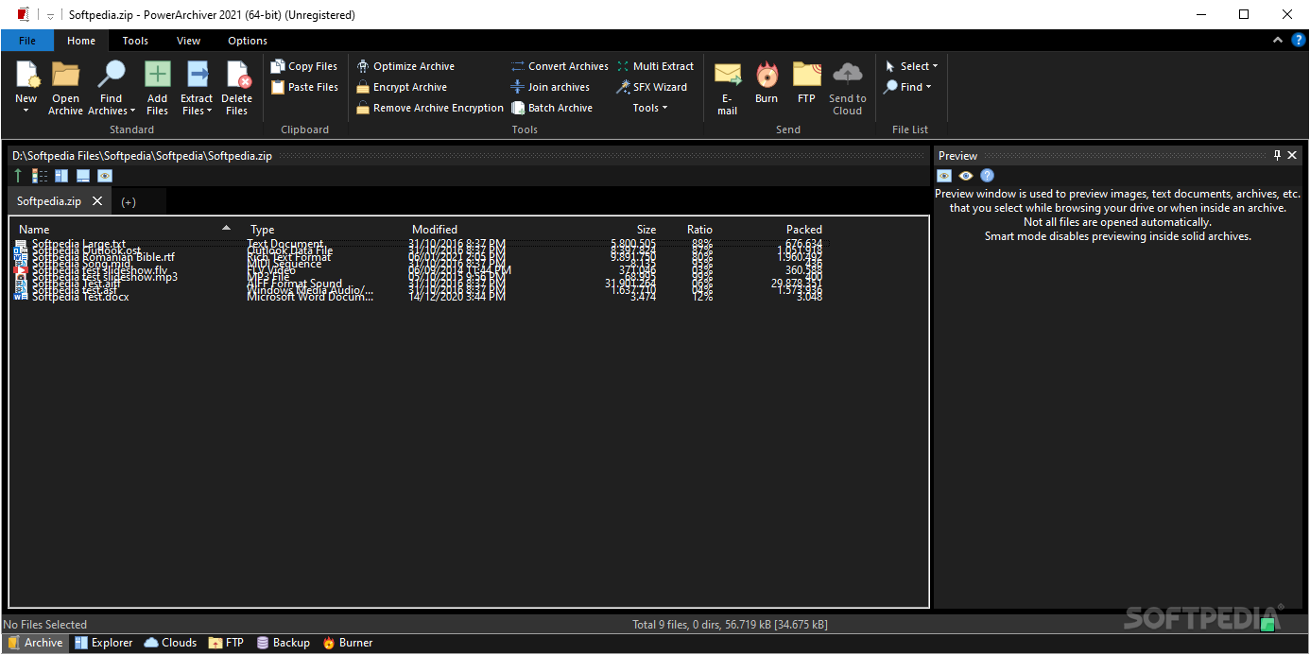
Task: Open FTP mode at bottom bar
Action: click(226, 643)
